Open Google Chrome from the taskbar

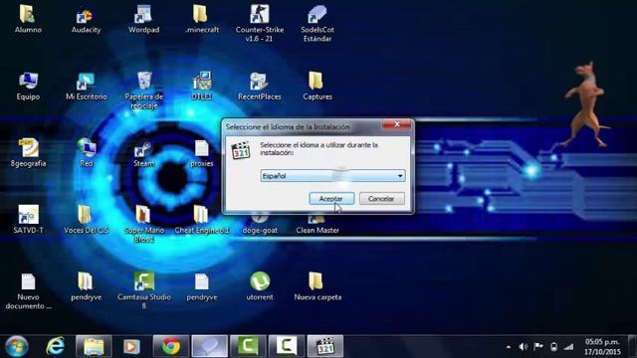pyautogui.click(x=171, y=346)
